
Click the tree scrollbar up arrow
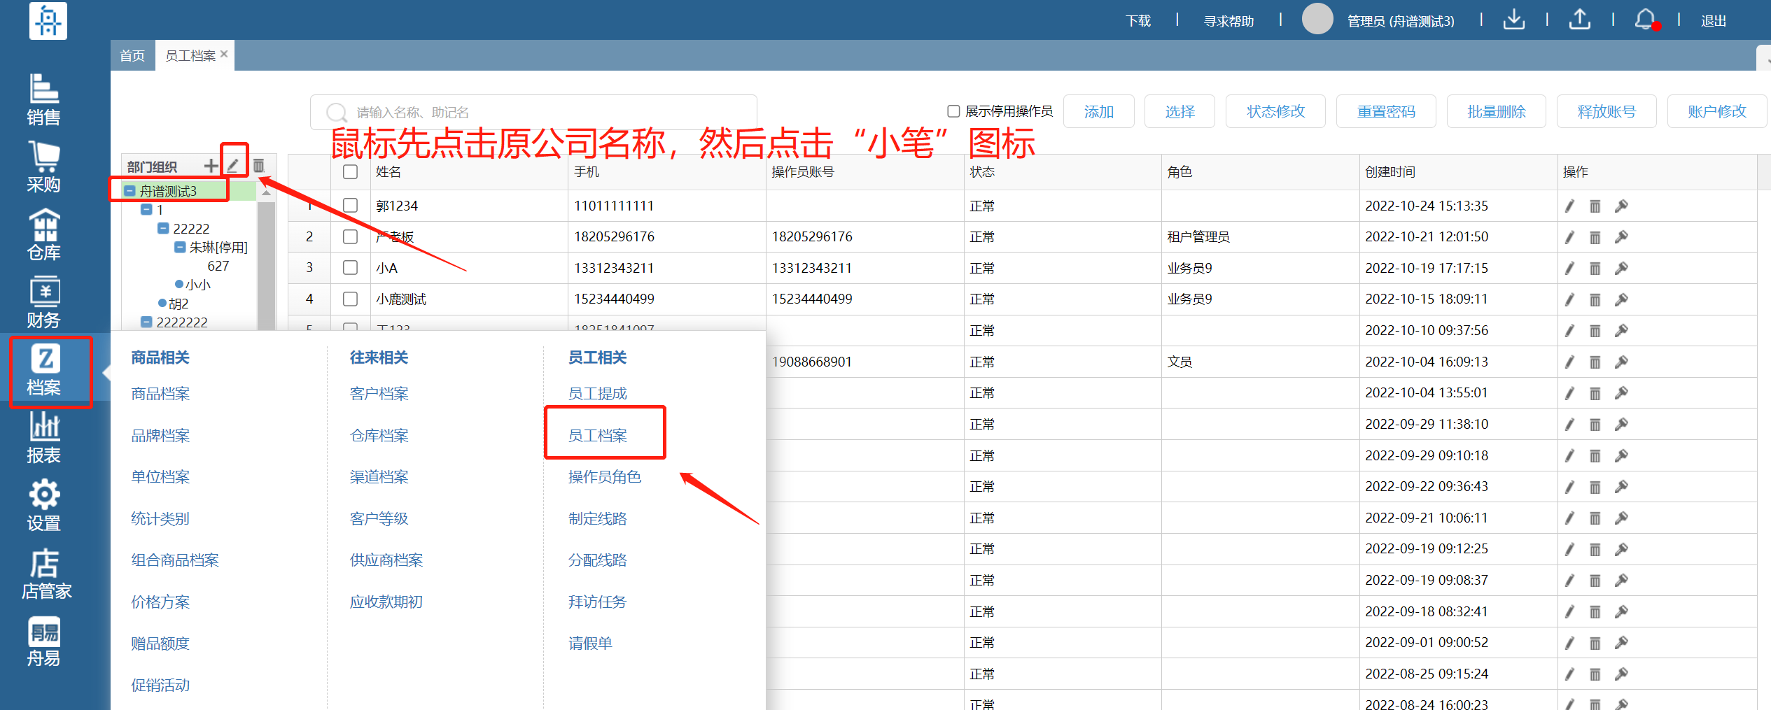point(266,192)
